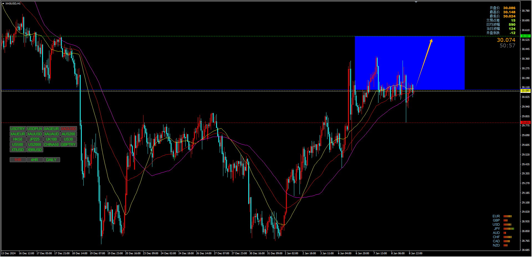Click the 30.780 price axis label
532x257 pixels.
click(526, 11)
